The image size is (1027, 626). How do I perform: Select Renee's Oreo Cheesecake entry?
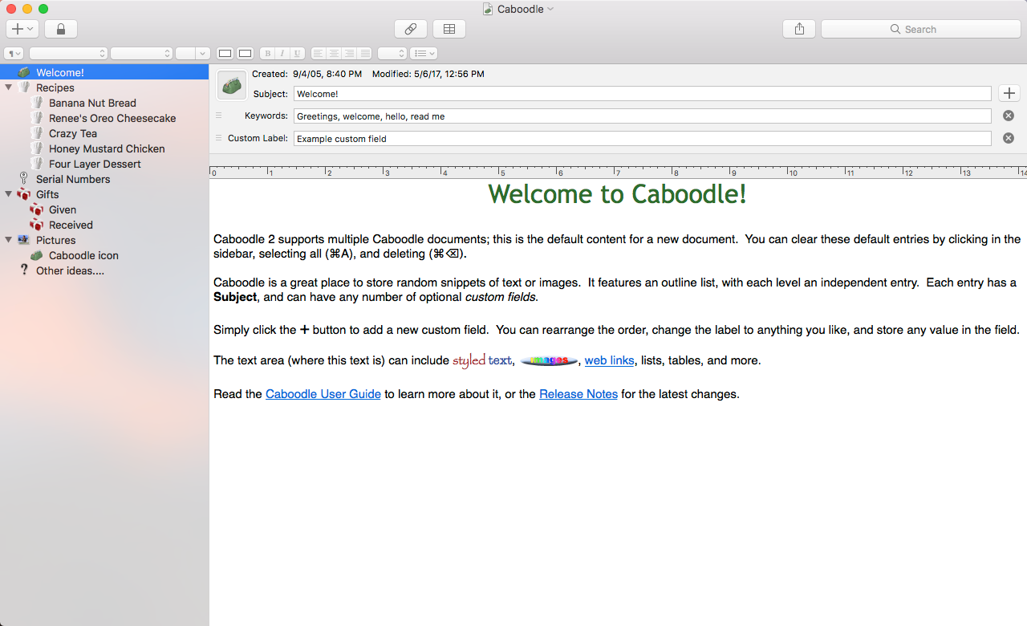(112, 118)
